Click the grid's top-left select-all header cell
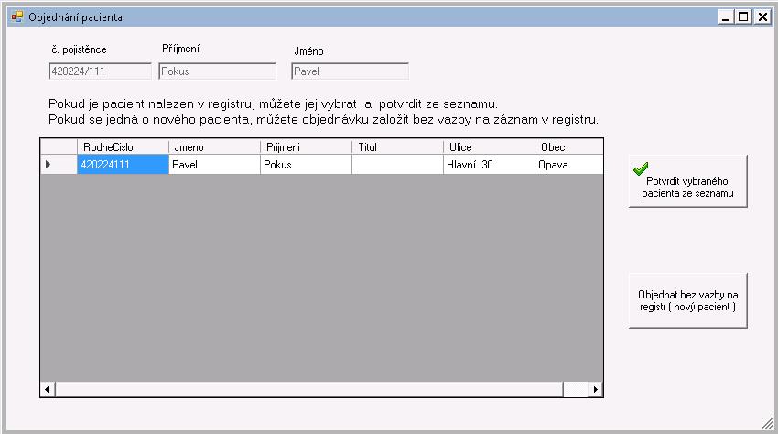The width and height of the screenshot is (778, 434). 59,147
